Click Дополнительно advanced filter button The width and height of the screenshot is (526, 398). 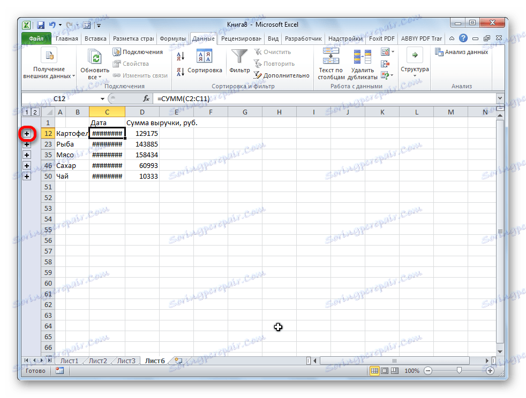[x=282, y=75]
